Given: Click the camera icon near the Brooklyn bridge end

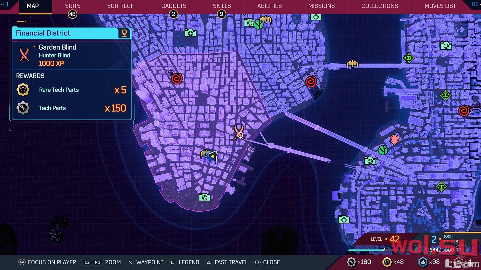Looking at the screenshot, I should pos(370,161).
